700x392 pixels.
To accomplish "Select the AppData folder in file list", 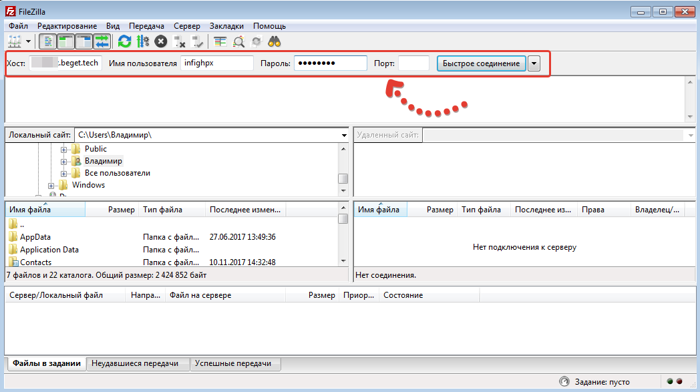I will [35, 237].
